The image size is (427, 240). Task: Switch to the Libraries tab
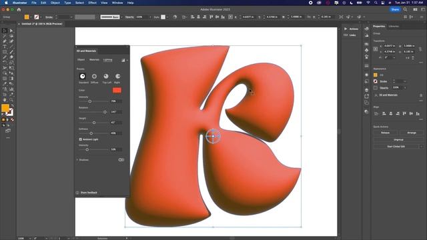394,26
